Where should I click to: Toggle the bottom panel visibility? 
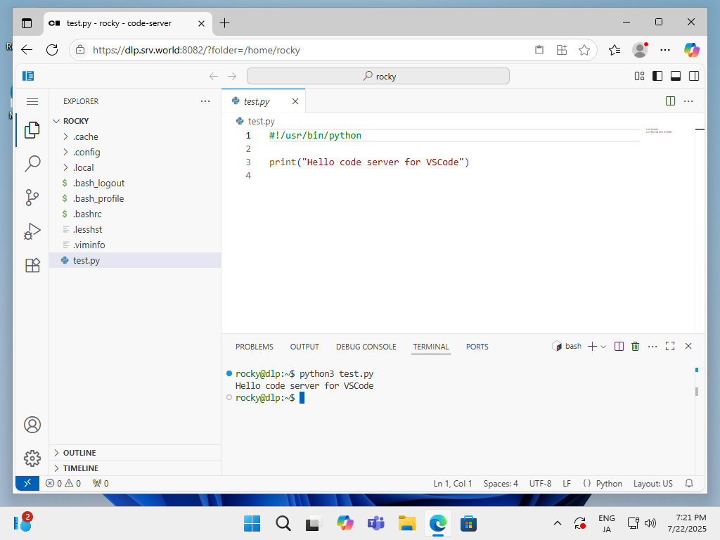coord(675,75)
